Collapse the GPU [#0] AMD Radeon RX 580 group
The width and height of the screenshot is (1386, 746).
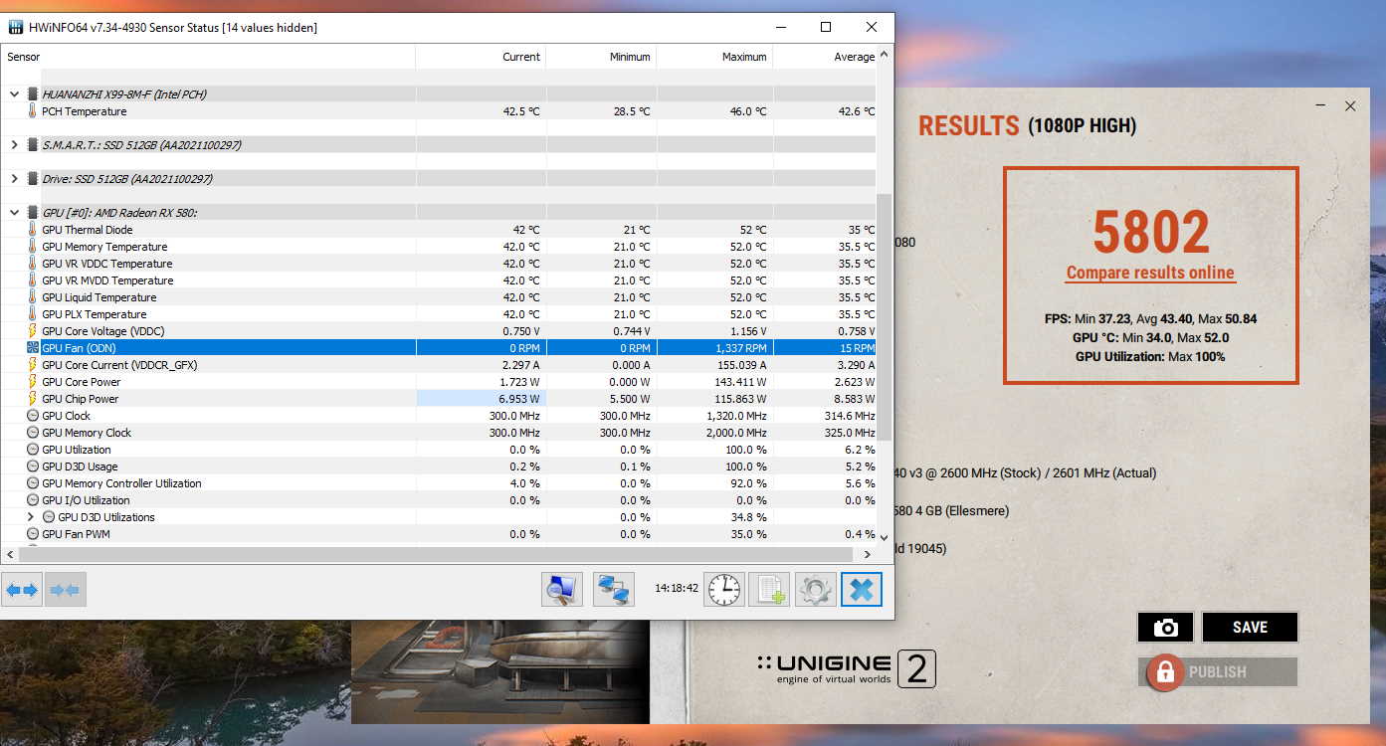[14, 213]
